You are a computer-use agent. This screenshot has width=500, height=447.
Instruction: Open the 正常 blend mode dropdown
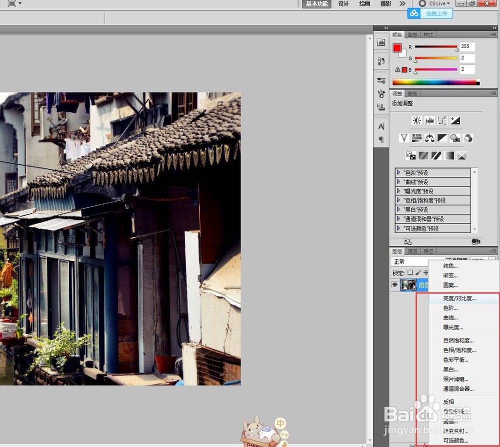coord(410,261)
